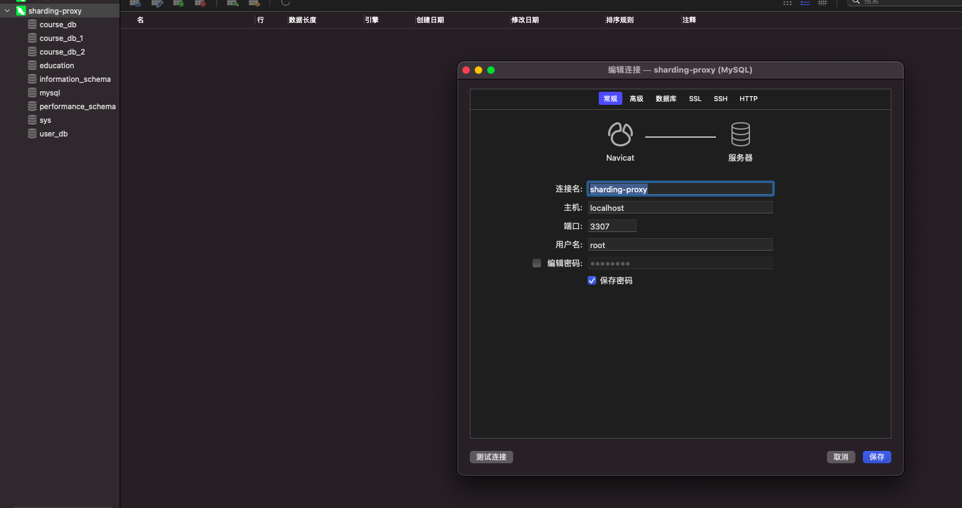962x508 pixels.
Task: Minimize the 编辑连接 dialog with yellow button
Action: 479,70
